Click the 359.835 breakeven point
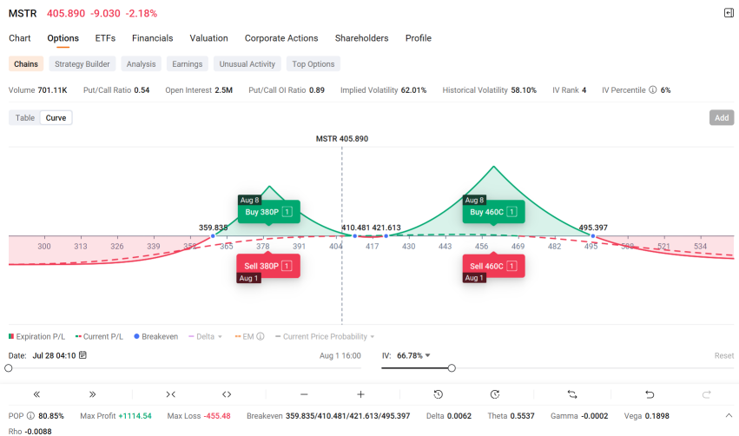 (x=213, y=235)
